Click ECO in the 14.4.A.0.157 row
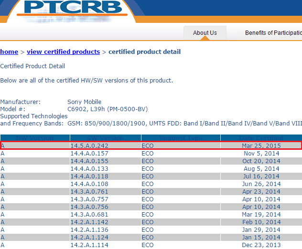302x249 pixels. [148, 154]
